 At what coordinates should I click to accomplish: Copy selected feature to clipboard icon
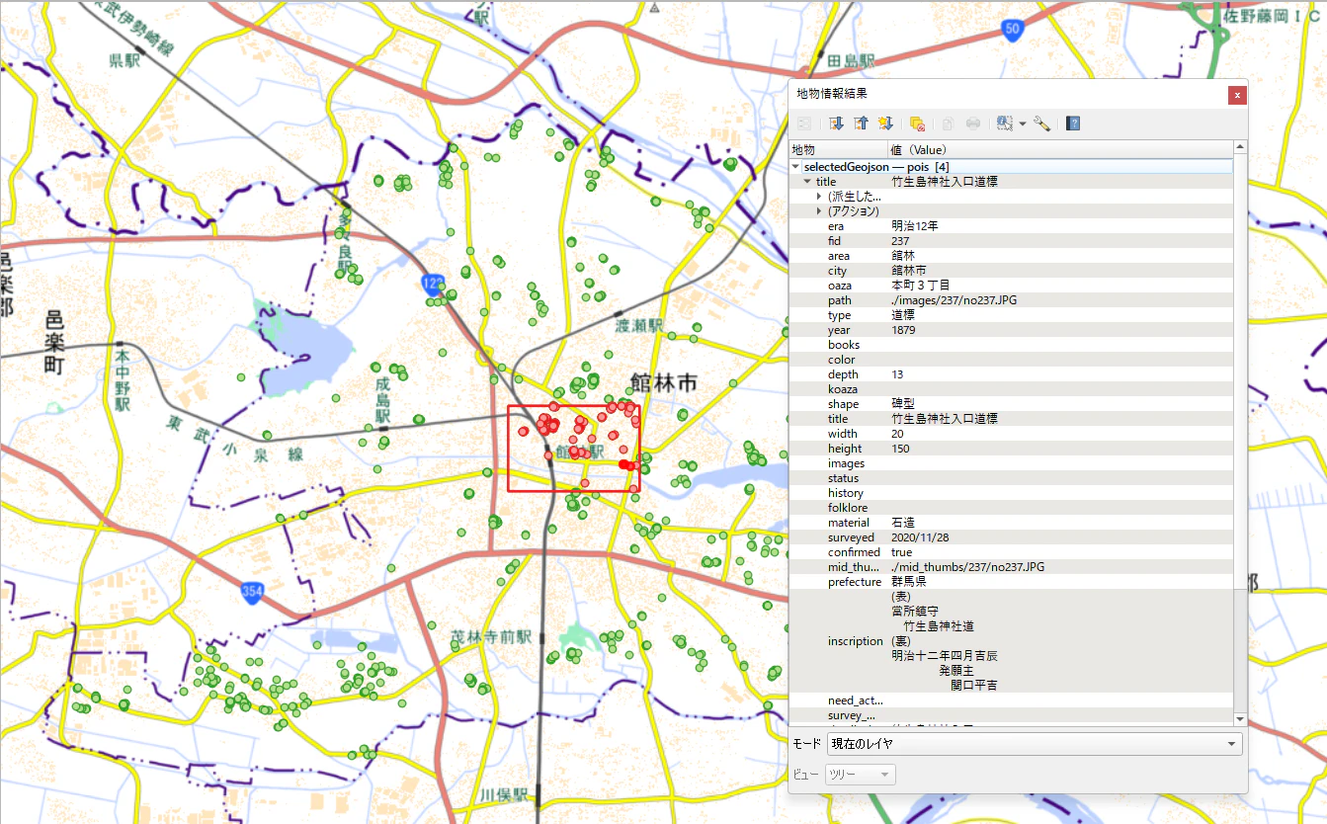click(x=948, y=124)
